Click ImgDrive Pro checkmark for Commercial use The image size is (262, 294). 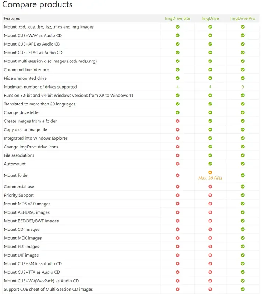pos(243,187)
